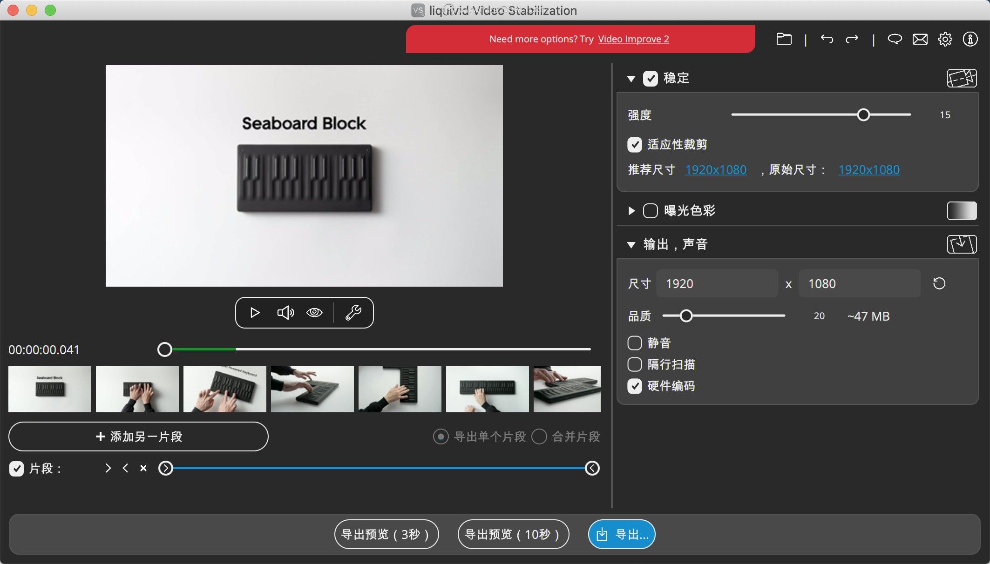Click 添加另一片段 button

coord(138,436)
